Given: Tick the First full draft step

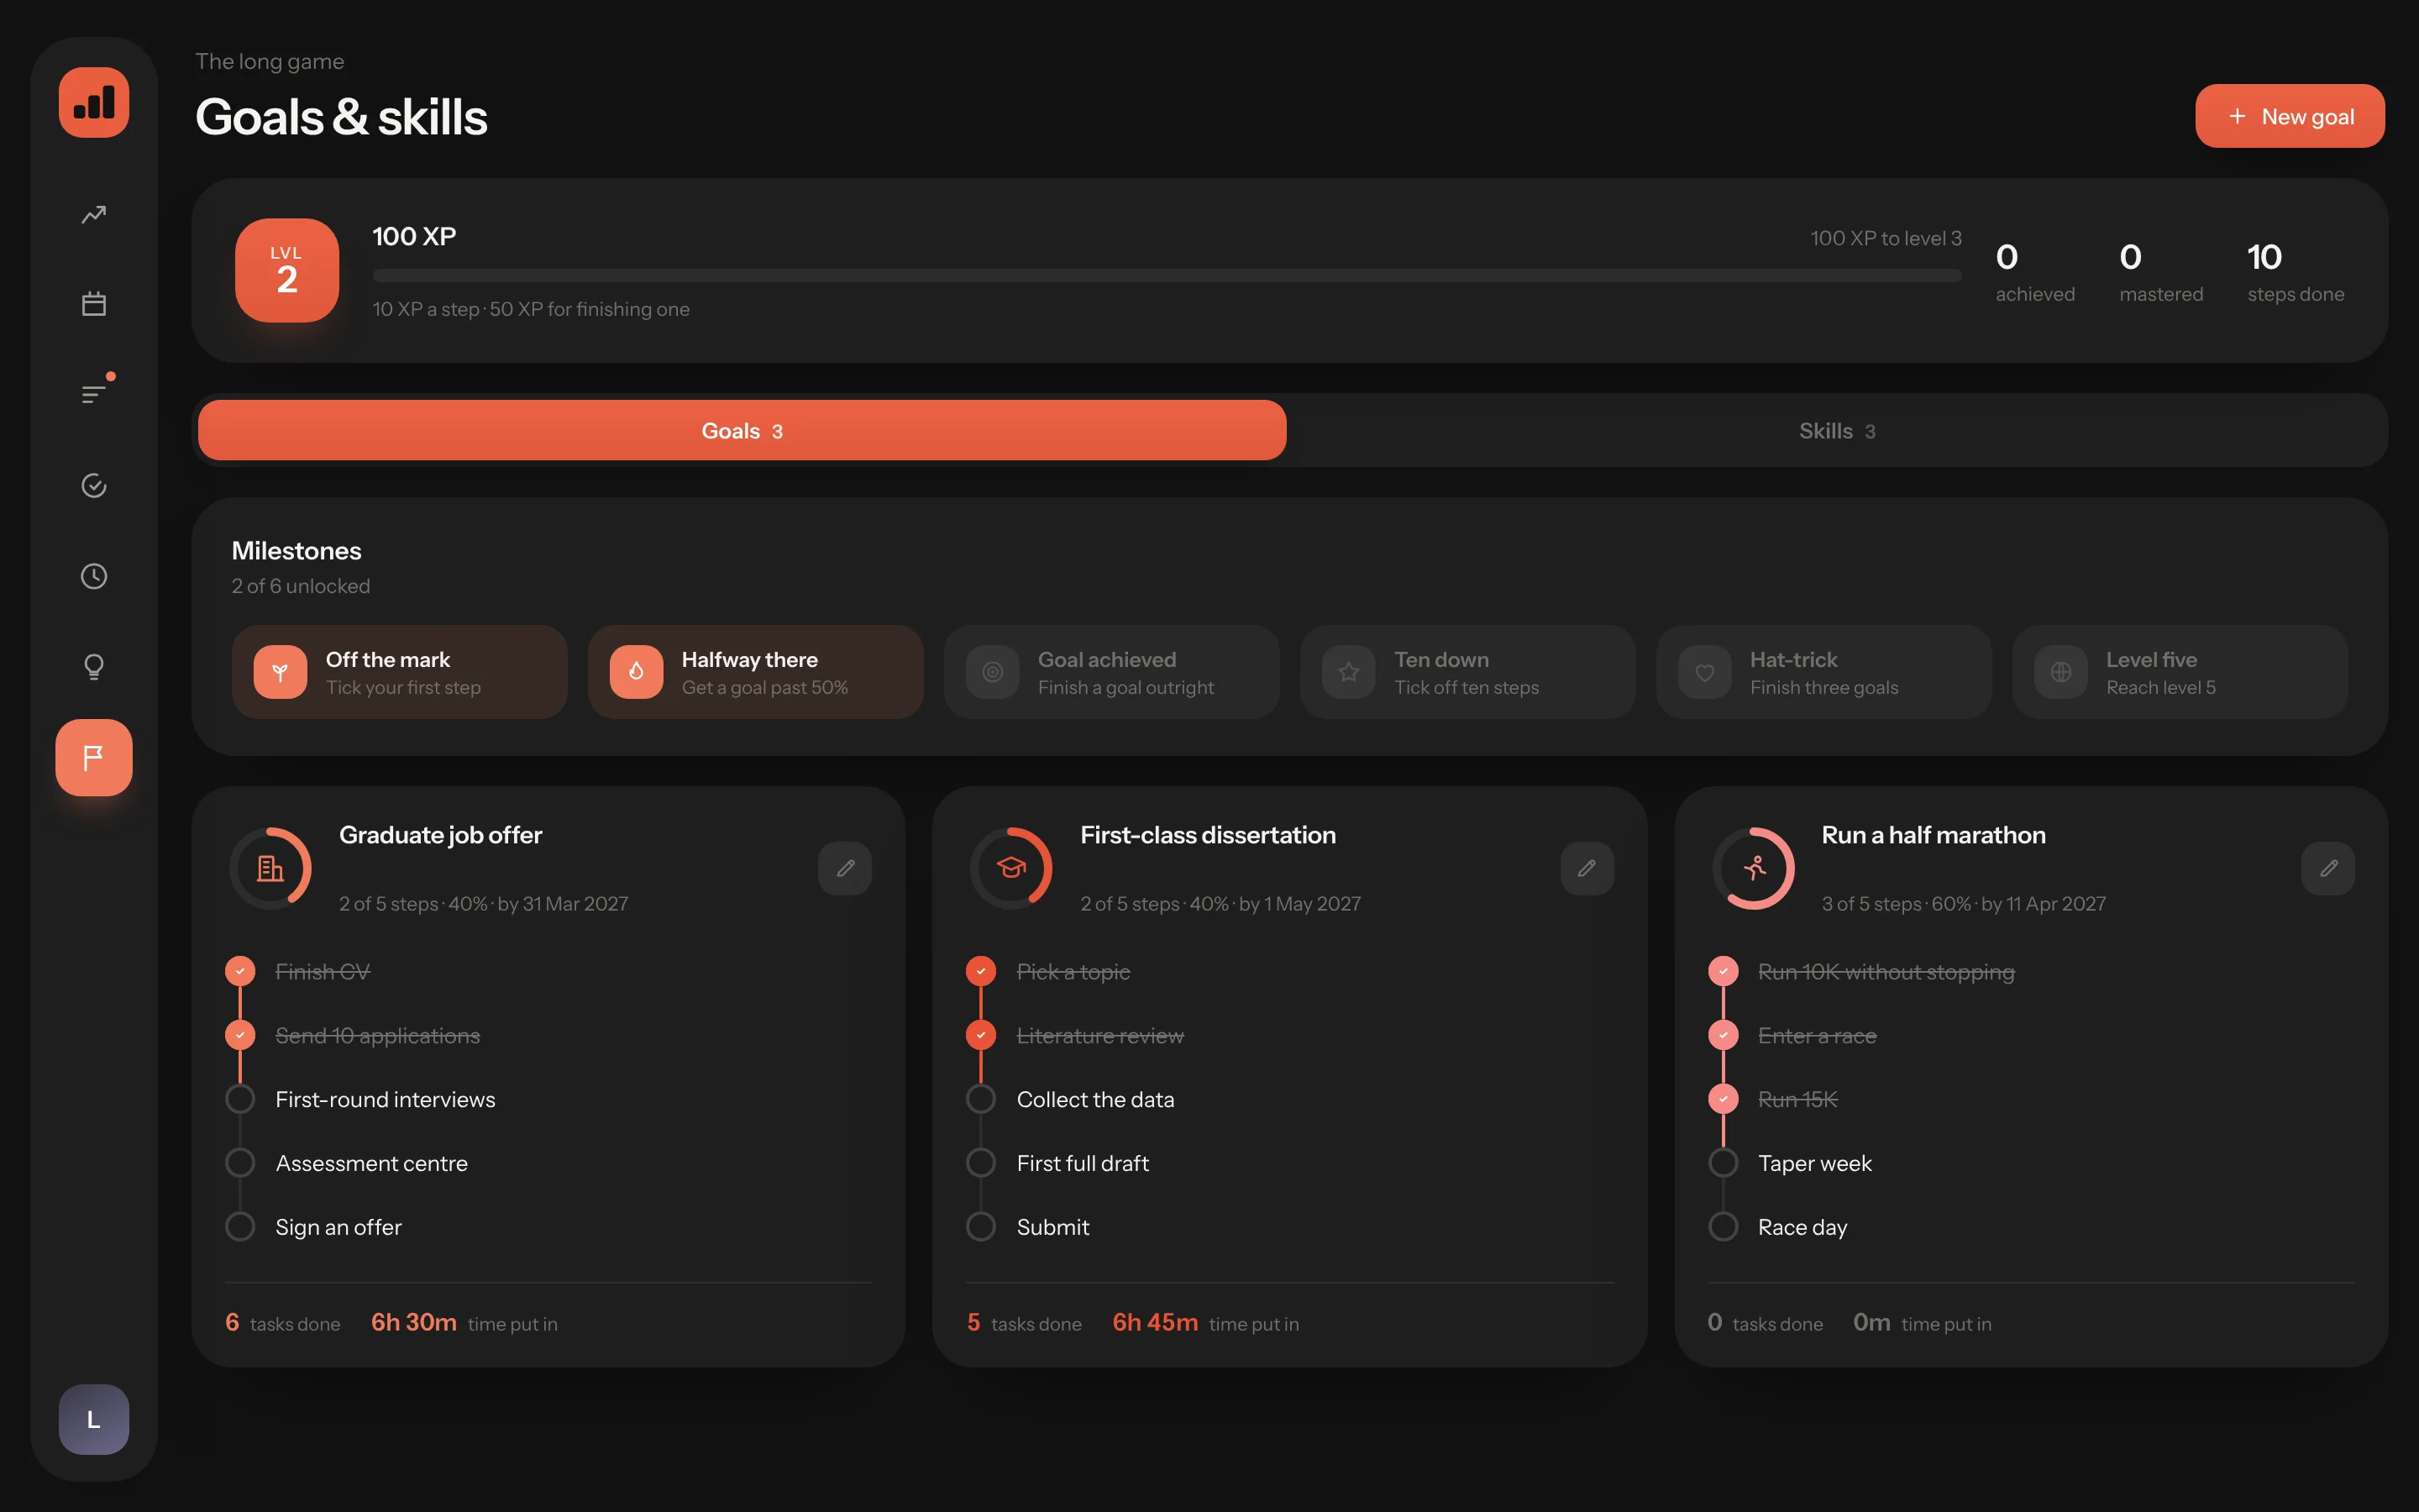Looking at the screenshot, I should 982,1163.
